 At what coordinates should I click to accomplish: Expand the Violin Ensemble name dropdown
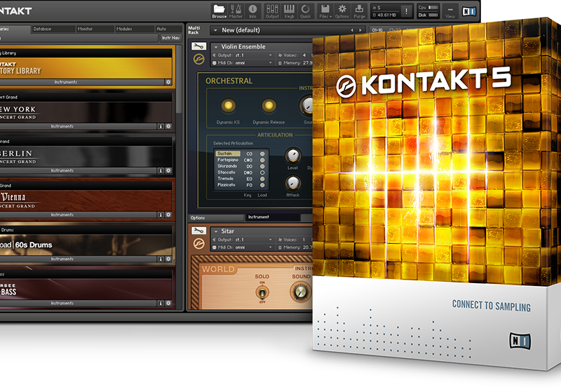click(216, 47)
